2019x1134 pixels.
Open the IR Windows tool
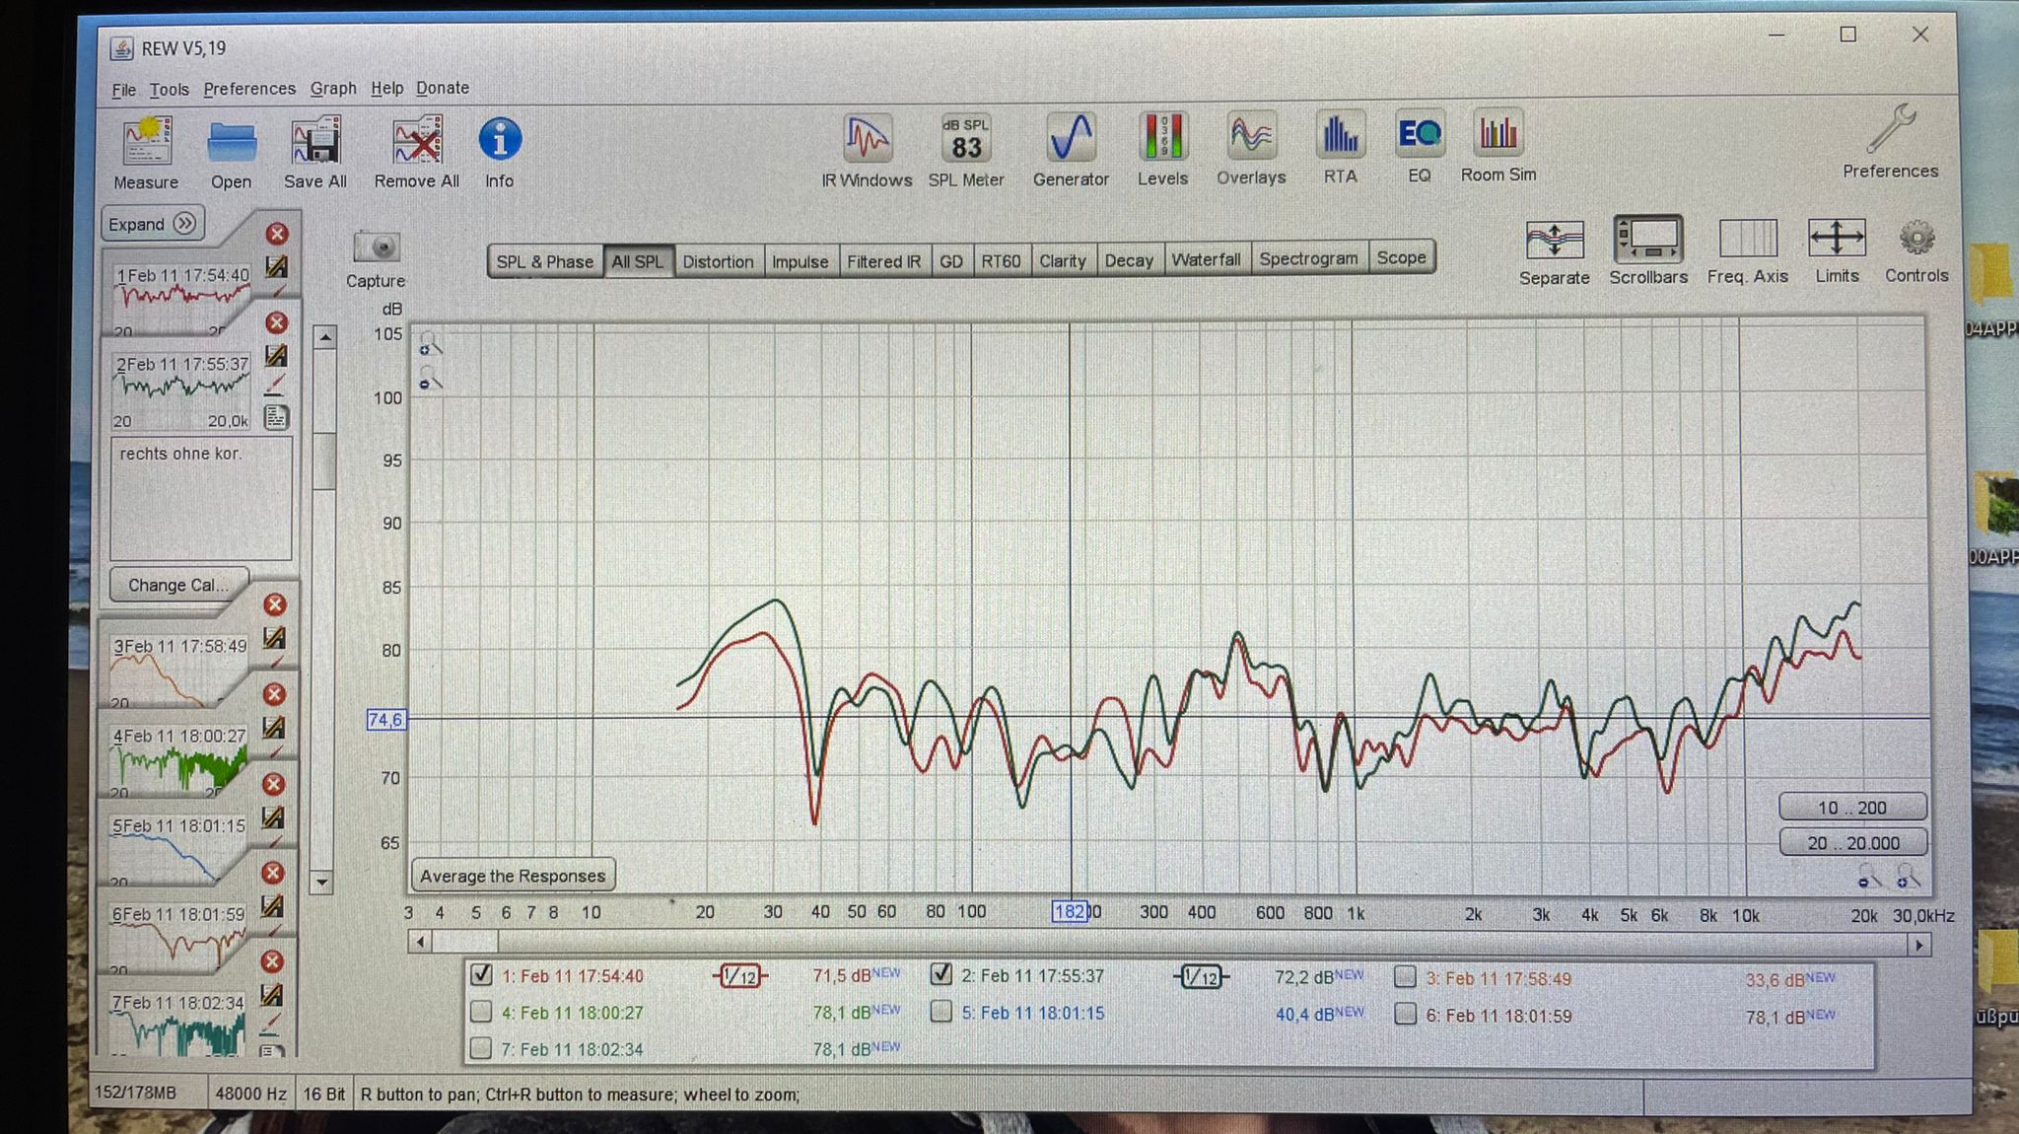point(867,139)
